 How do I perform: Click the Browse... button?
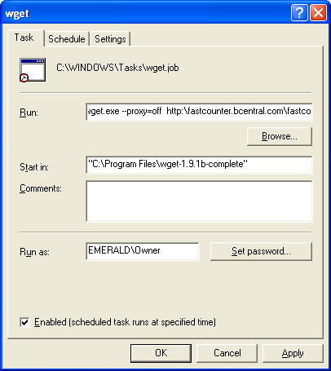click(280, 136)
